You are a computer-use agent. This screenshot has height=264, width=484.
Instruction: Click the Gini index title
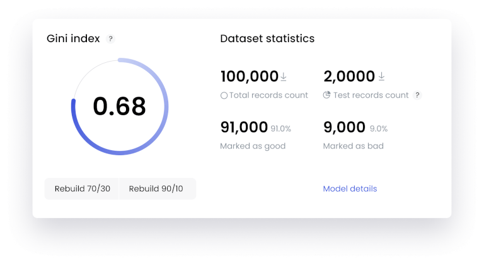(x=73, y=39)
